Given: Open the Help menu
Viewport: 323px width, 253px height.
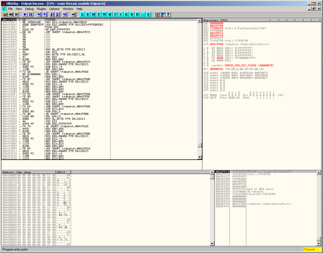Looking at the screenshot, I should tap(79, 9).
